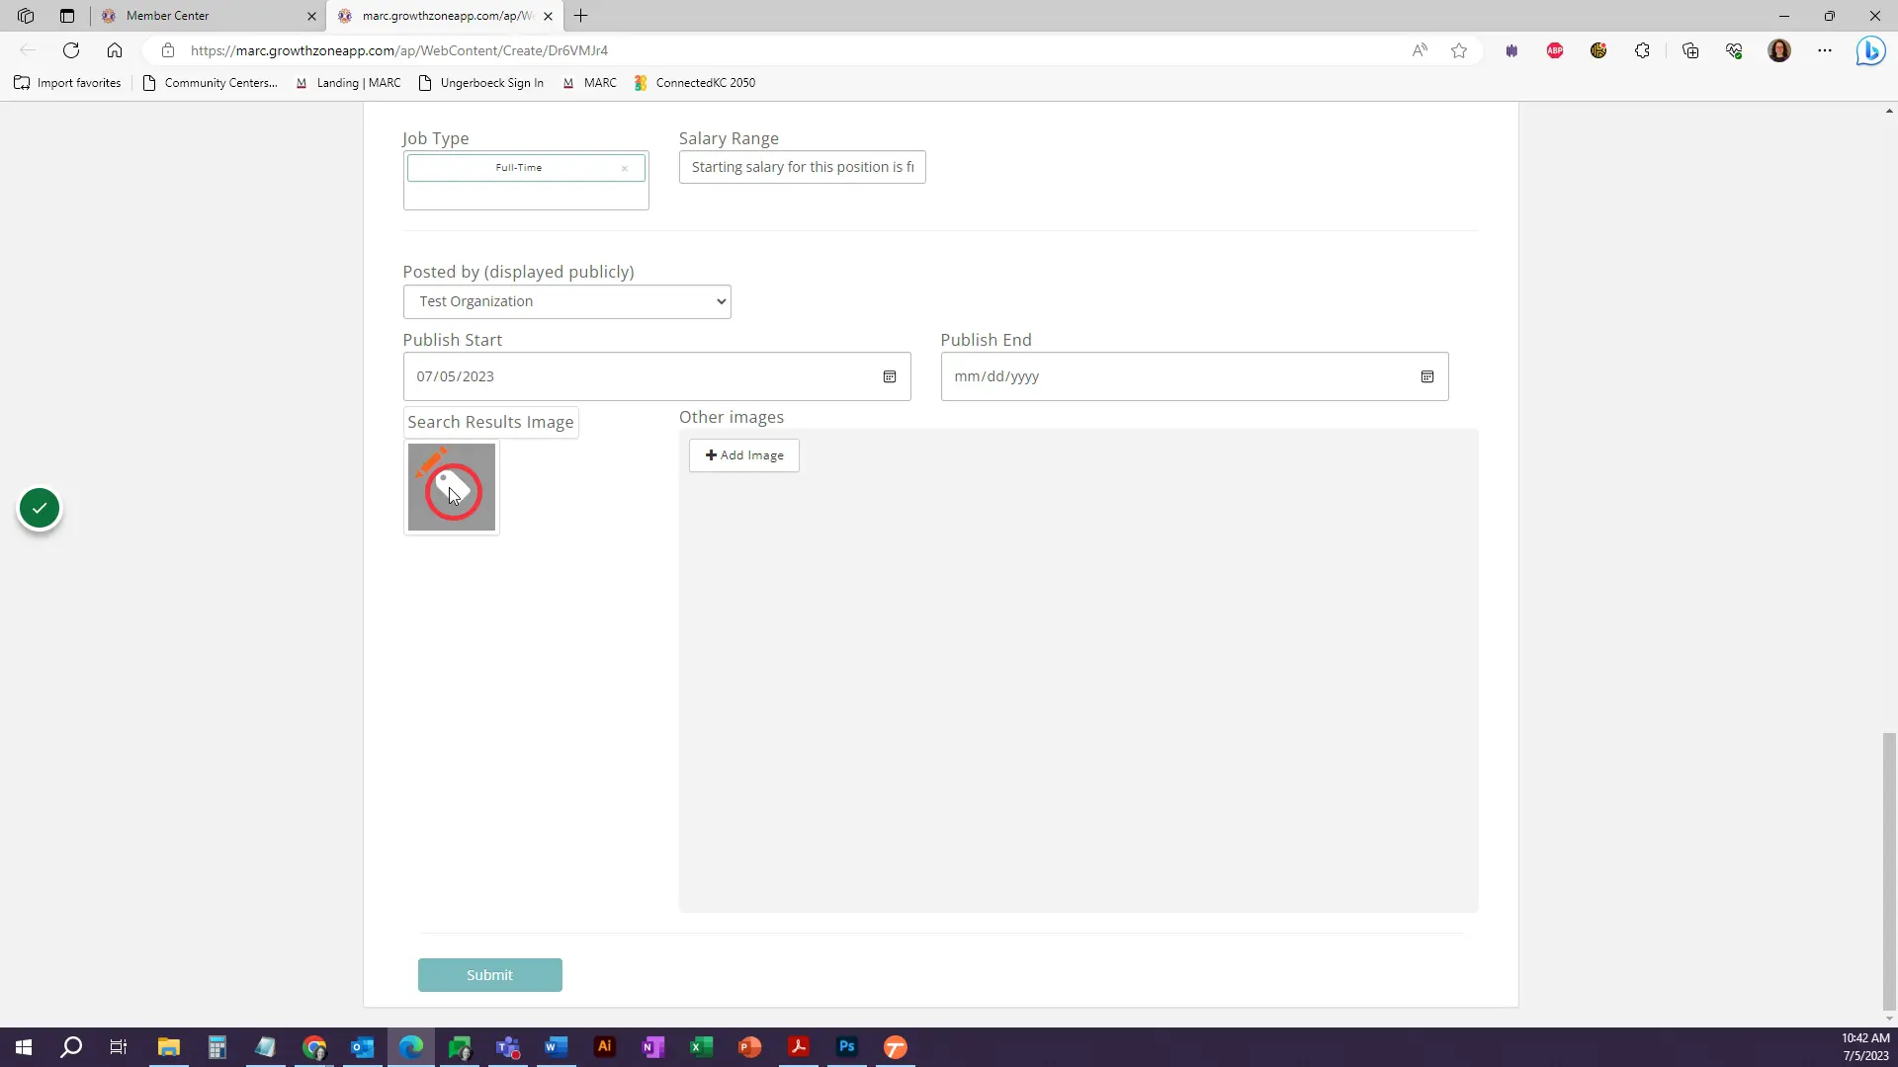Open Landing | MARC bookmark
The height and width of the screenshot is (1067, 1898).
coord(348,83)
